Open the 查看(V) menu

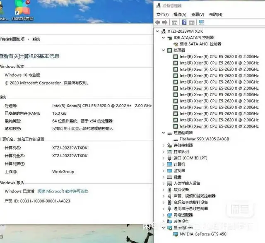(x=198, y=14)
